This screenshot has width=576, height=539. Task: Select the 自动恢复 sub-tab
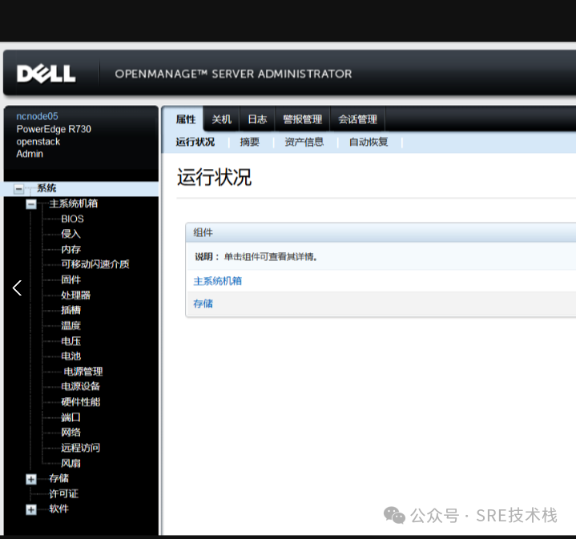coord(369,142)
